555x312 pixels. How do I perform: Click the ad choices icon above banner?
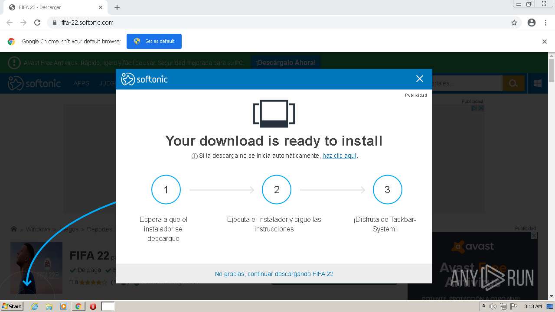coord(474,108)
